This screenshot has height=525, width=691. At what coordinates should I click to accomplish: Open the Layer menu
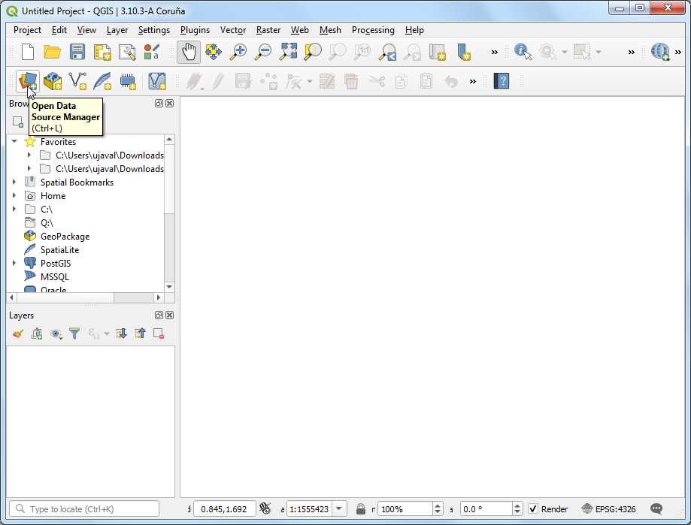117,30
